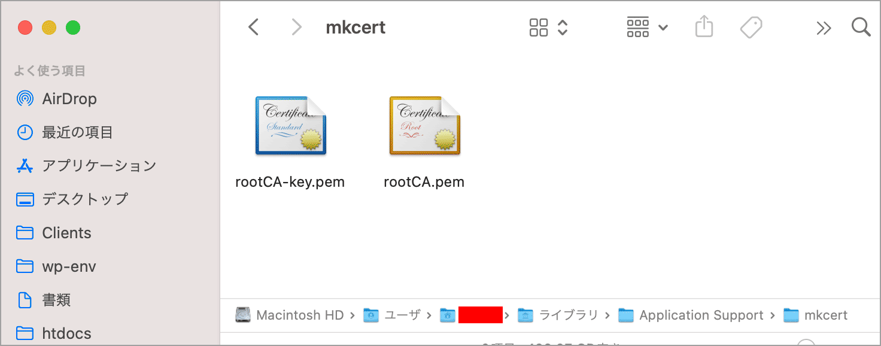This screenshot has width=881, height=346.
Task: Show more toolbar items via double chevron
Action: click(824, 28)
